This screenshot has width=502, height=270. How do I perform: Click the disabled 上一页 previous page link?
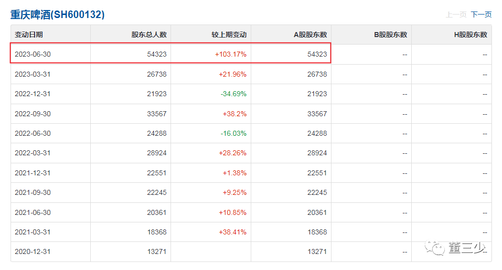tap(456, 15)
